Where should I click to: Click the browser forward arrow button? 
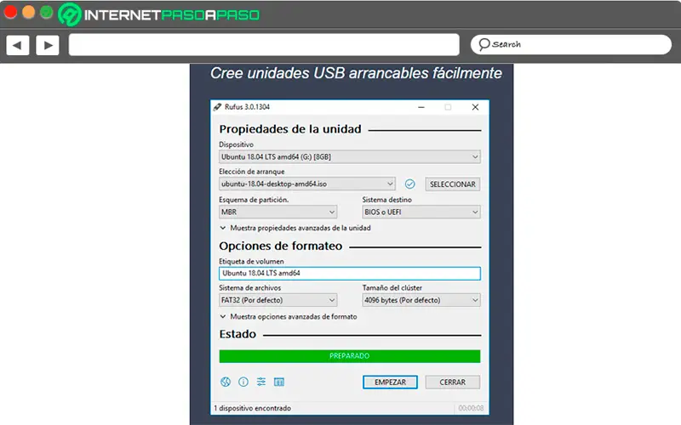pyautogui.click(x=48, y=45)
